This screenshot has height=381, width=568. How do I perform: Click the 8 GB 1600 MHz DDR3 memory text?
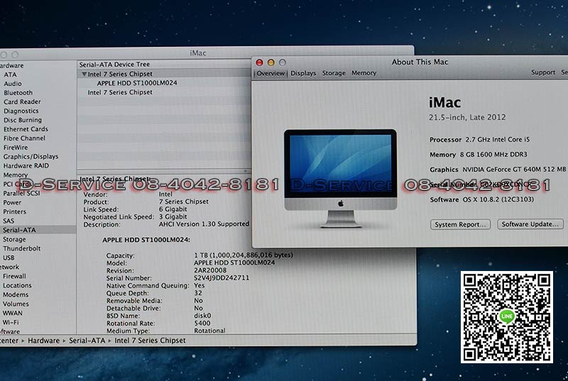pyautogui.click(x=493, y=155)
